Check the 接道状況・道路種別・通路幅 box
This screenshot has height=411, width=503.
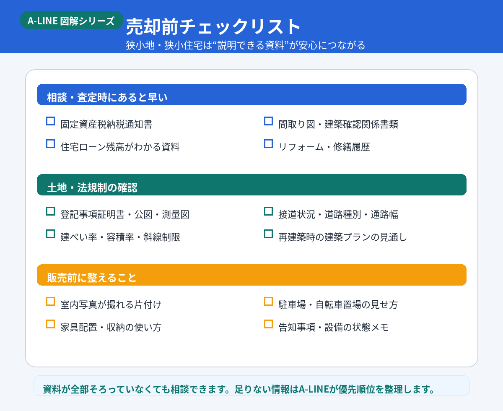pyautogui.click(x=269, y=211)
